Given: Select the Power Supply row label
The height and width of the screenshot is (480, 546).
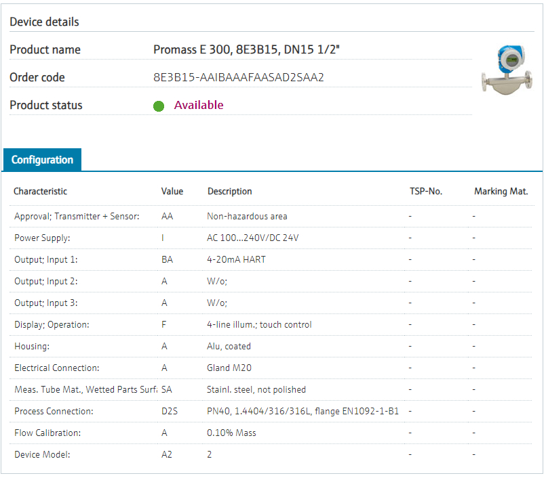Looking at the screenshot, I should (x=42, y=238).
